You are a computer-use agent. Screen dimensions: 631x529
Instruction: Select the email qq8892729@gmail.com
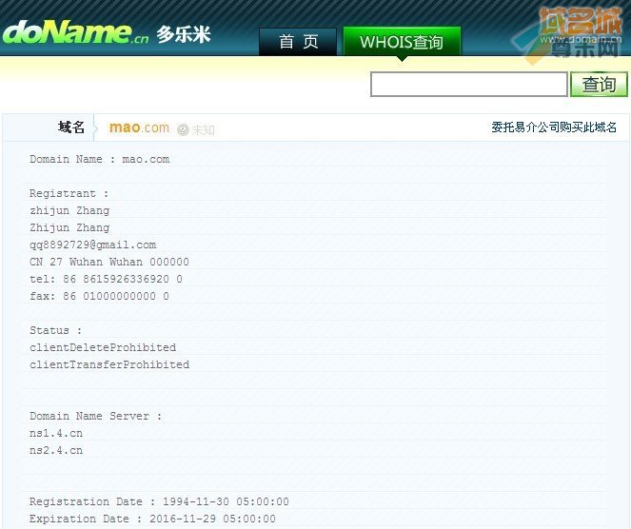pyautogui.click(x=93, y=245)
